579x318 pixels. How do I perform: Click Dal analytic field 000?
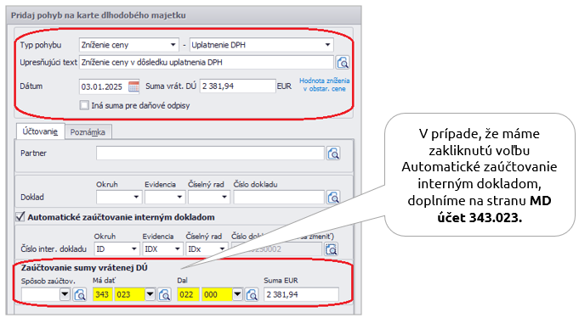click(x=217, y=295)
